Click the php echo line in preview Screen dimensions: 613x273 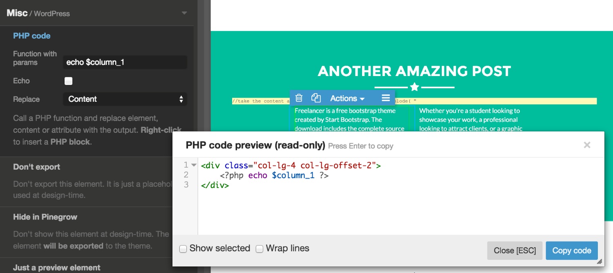(x=274, y=175)
